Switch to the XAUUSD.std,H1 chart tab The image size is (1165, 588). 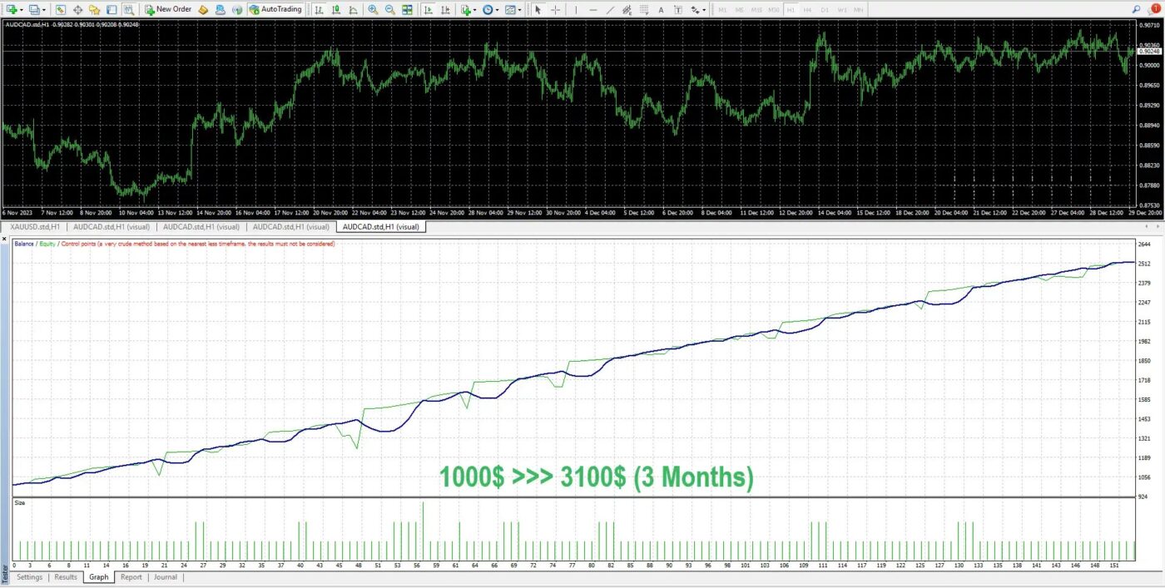pos(34,226)
